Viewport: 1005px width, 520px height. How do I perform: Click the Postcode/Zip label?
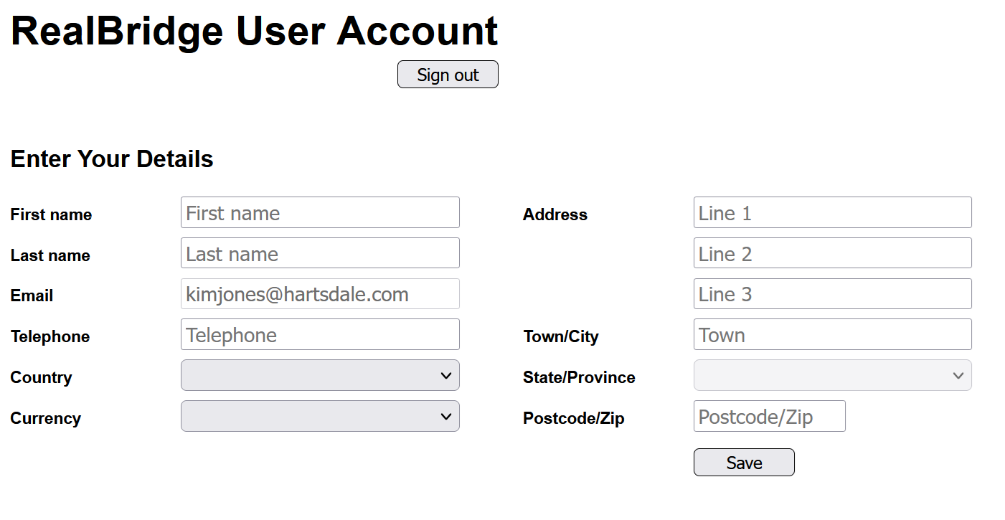573,418
